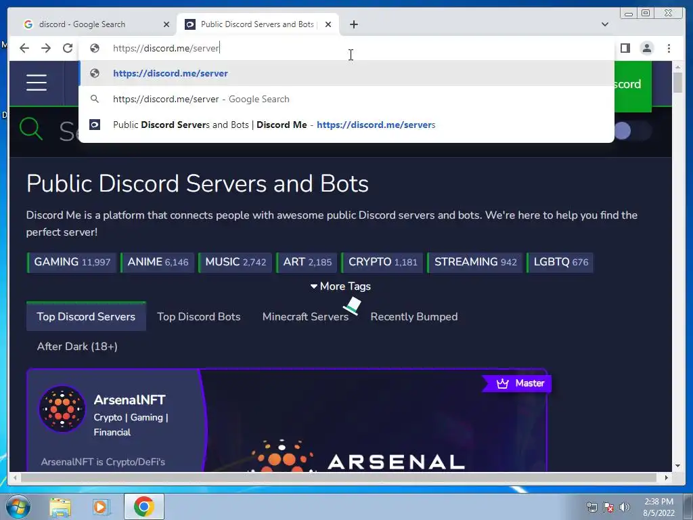Open Chrome's three-dot menu

[669, 48]
